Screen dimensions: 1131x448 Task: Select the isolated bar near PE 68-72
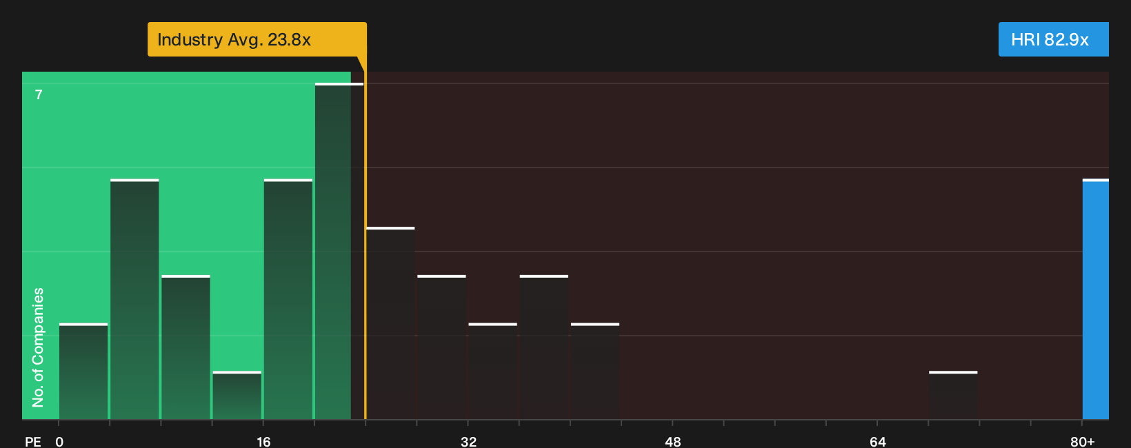[x=953, y=395]
